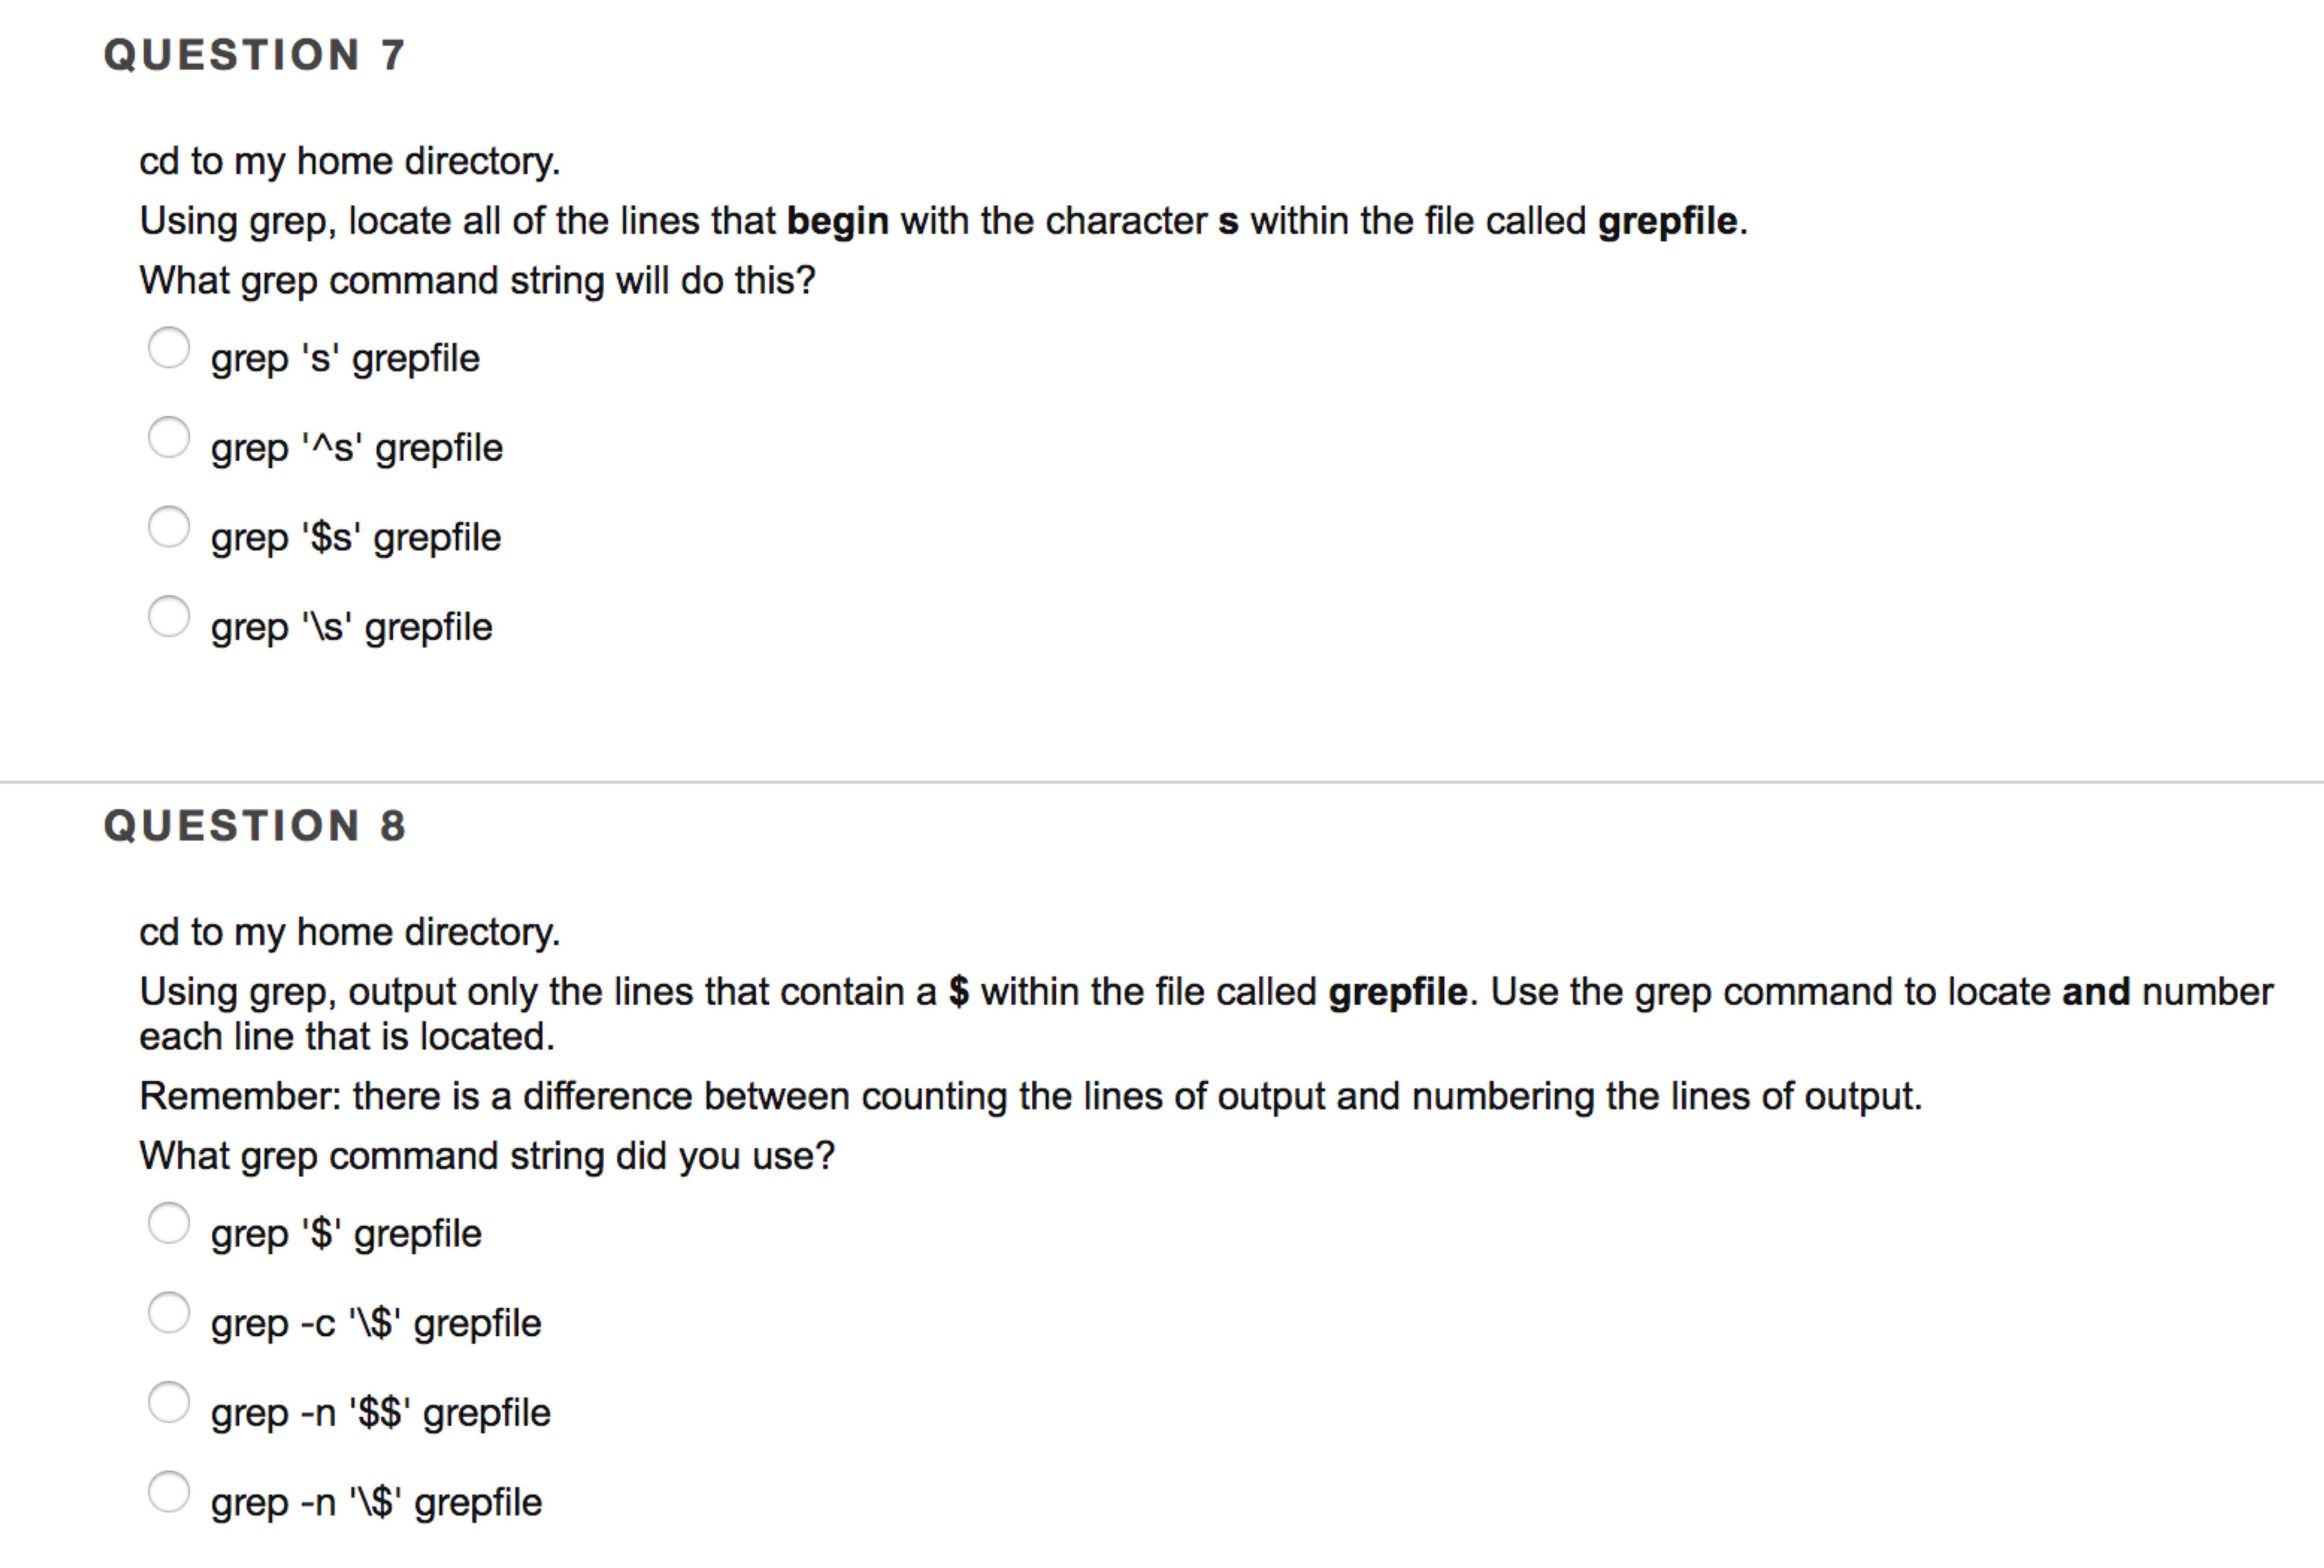The height and width of the screenshot is (1568, 2324).
Task: Click the bold "$" symbol in Question 8 prompt
Action: [959, 992]
